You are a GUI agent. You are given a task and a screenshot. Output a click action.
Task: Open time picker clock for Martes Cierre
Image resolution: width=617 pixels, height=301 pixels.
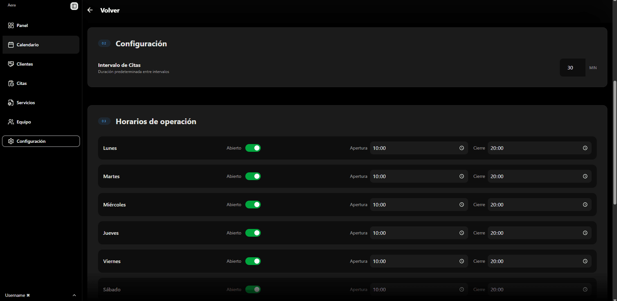tap(585, 176)
